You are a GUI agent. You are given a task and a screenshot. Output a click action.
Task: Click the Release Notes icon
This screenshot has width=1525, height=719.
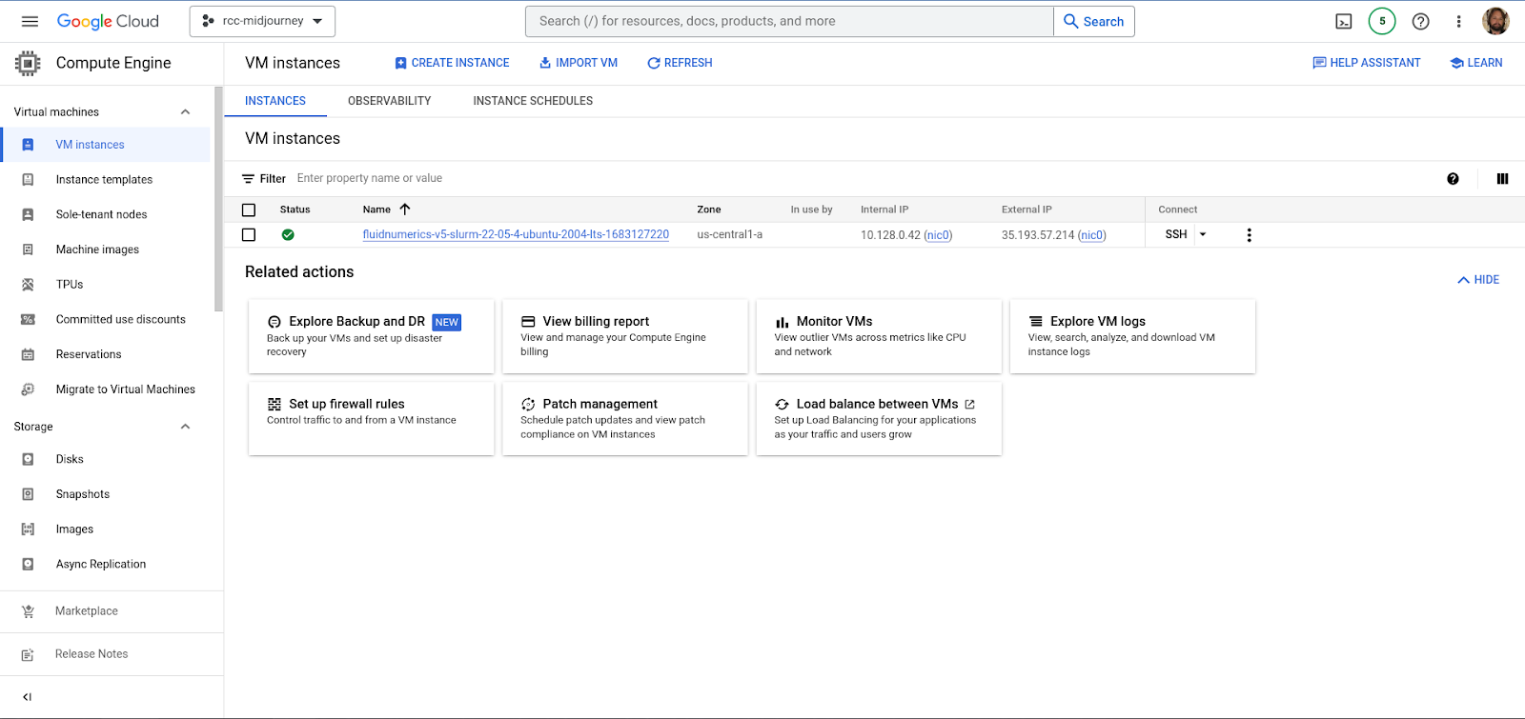click(x=28, y=654)
